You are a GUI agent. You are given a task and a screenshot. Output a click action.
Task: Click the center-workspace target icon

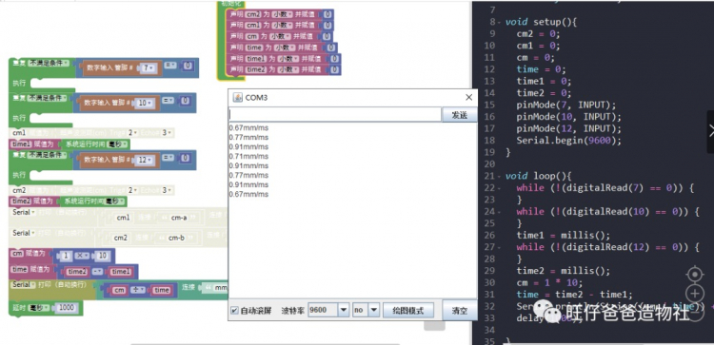694,275
